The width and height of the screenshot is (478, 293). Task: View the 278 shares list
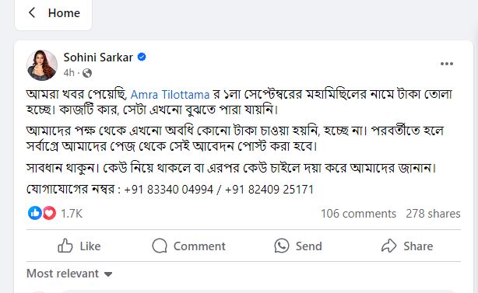click(433, 214)
